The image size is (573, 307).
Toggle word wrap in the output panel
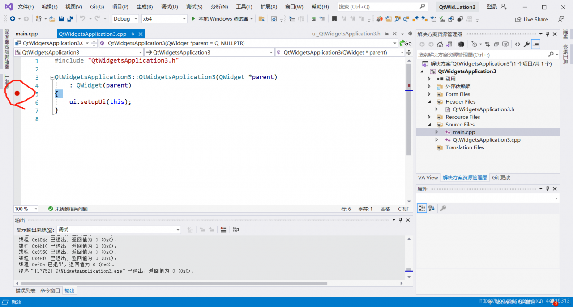tap(236, 230)
